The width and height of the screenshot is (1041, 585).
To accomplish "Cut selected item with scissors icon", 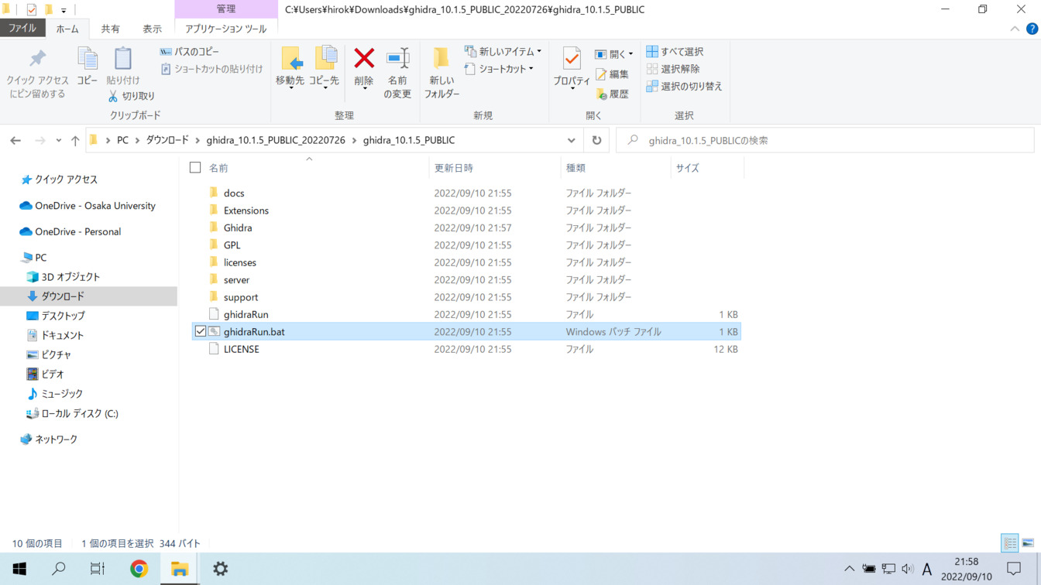I will tap(132, 96).
